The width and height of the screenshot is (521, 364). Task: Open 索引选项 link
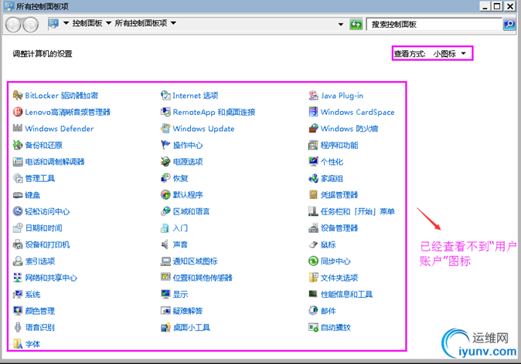tap(40, 261)
